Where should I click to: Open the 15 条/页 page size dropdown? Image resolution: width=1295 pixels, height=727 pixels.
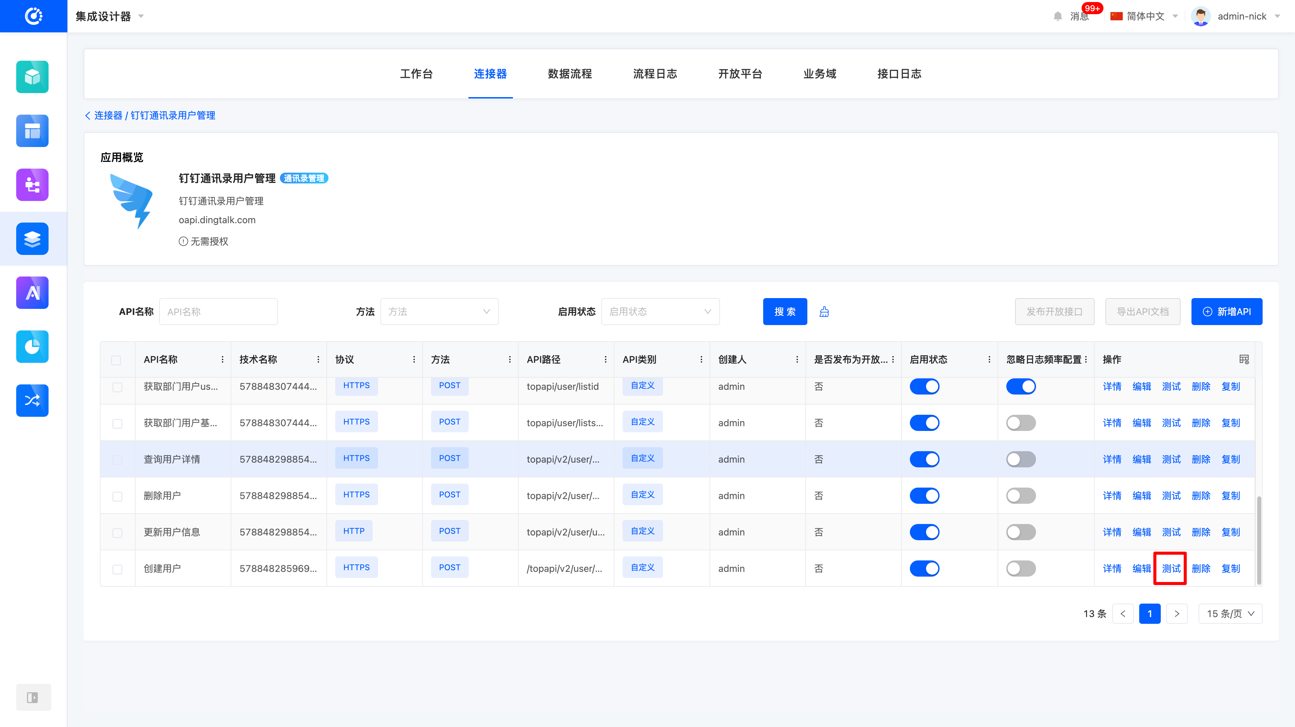(x=1230, y=614)
